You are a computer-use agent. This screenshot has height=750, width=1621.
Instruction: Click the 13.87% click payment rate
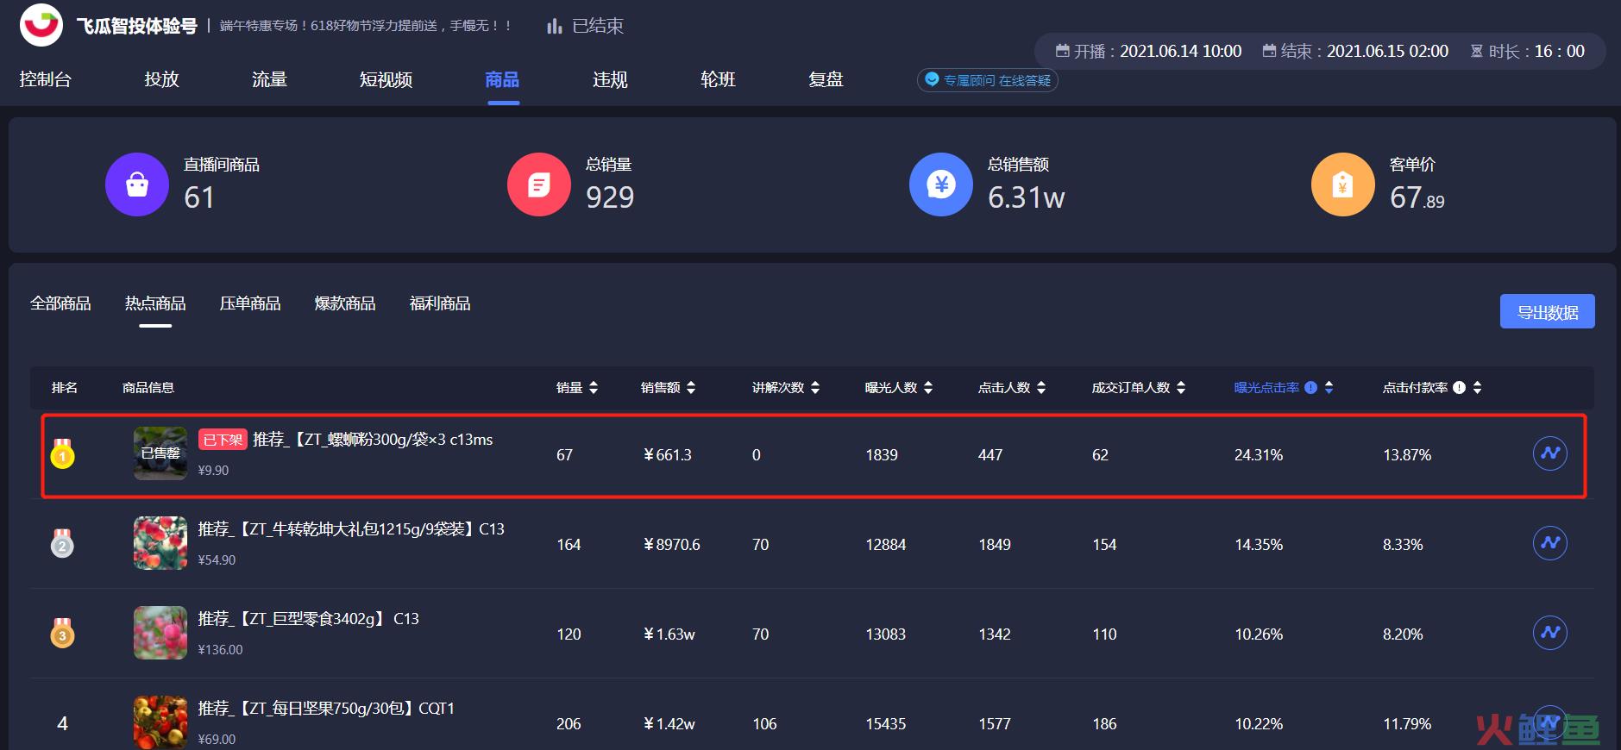click(1407, 455)
